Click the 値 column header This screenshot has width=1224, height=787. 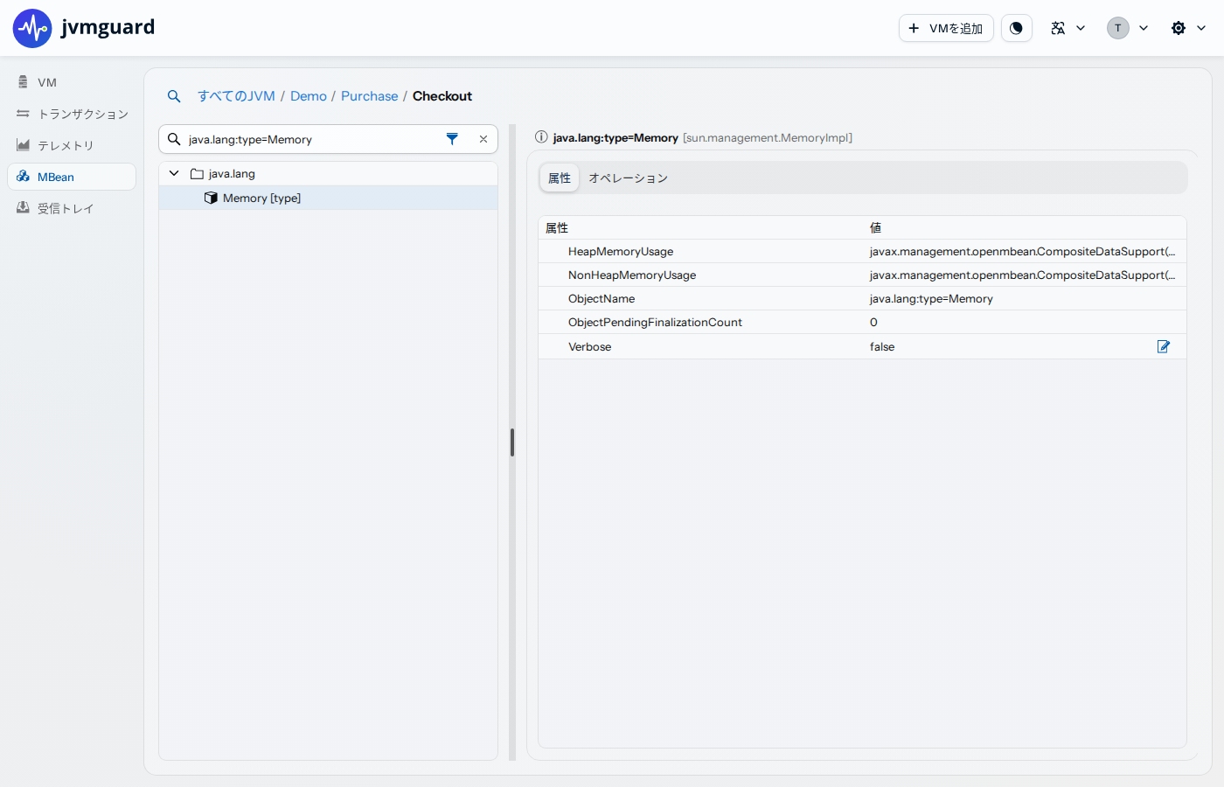click(875, 227)
